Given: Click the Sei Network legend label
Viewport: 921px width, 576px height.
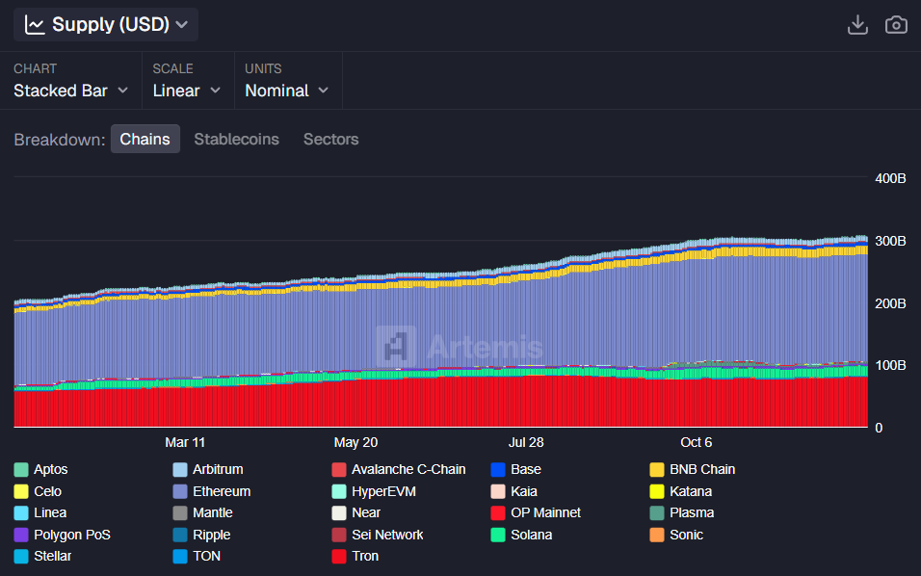Looking at the screenshot, I should [387, 535].
